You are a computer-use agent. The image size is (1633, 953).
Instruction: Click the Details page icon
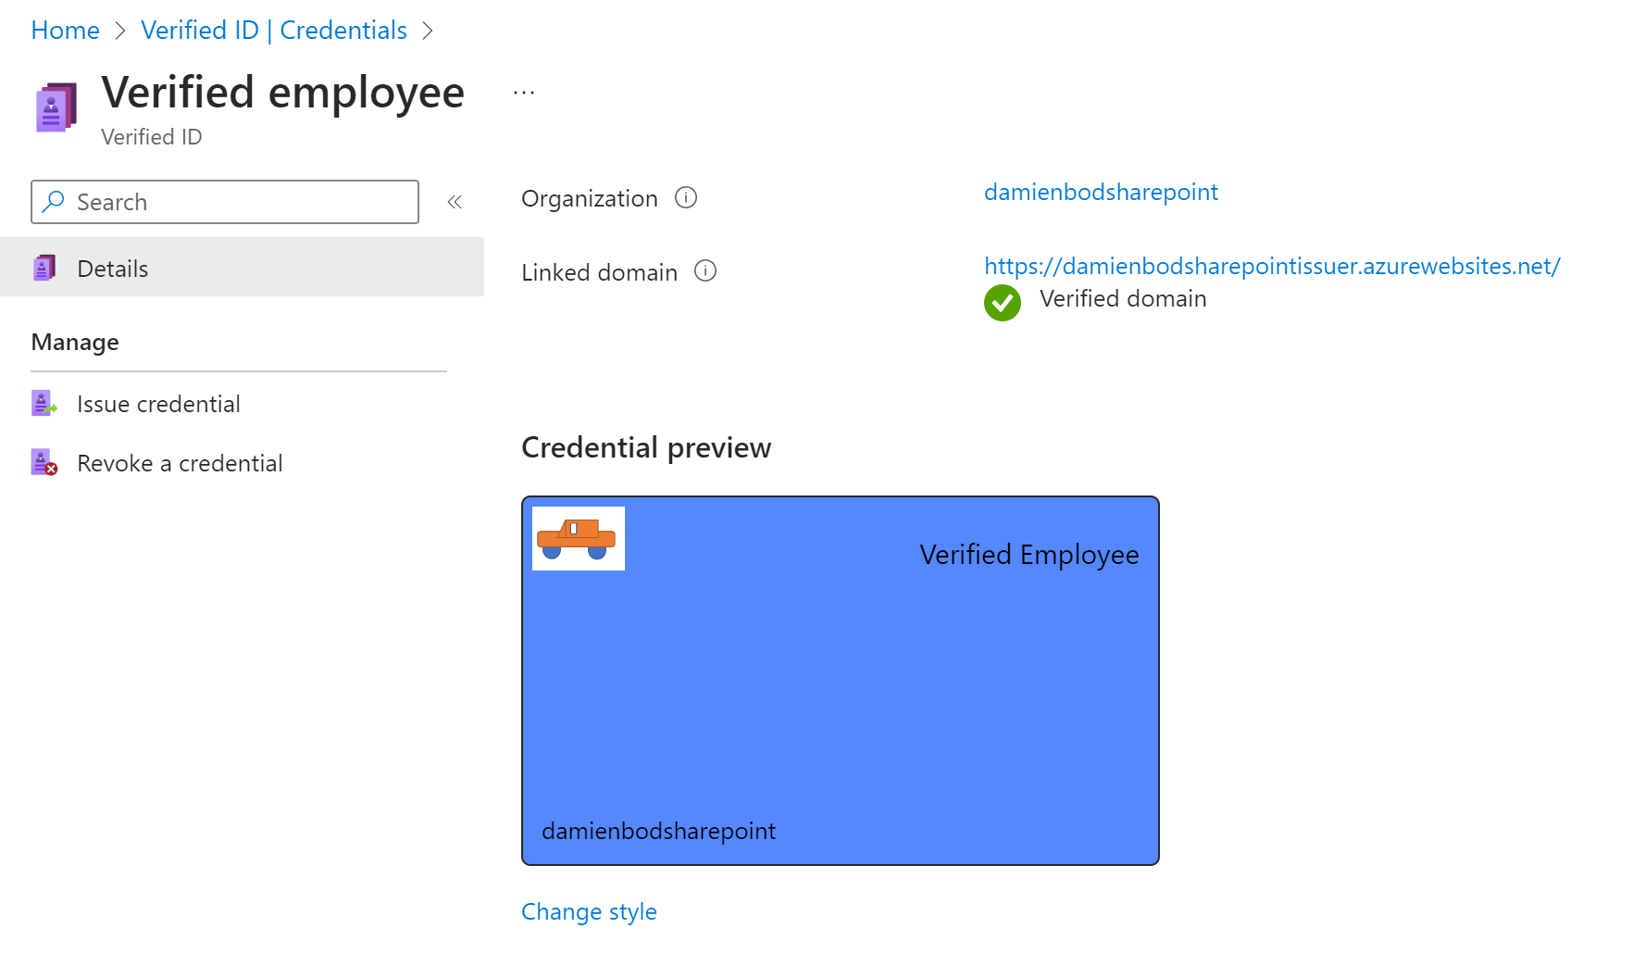[x=44, y=267]
